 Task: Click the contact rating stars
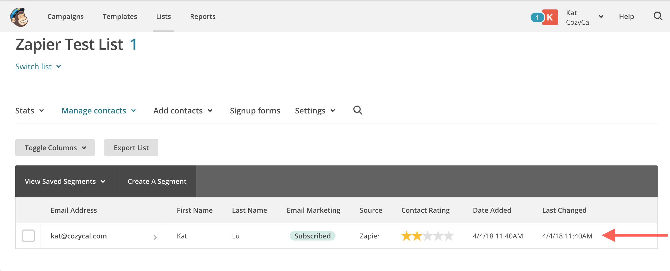point(427,236)
